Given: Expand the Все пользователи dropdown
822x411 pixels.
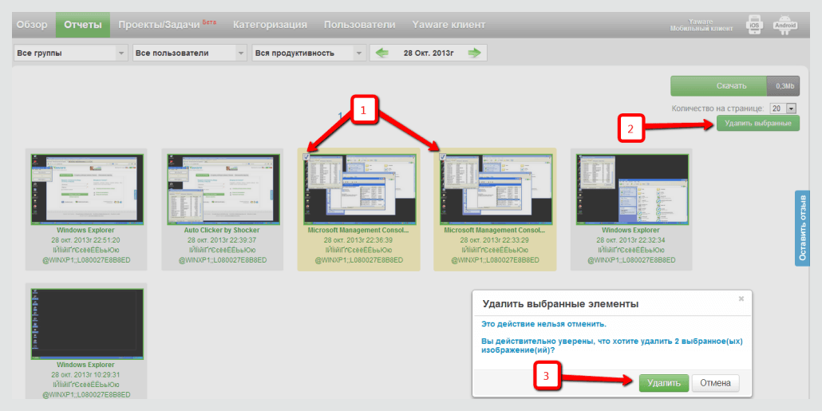Looking at the screenshot, I should coord(189,53).
